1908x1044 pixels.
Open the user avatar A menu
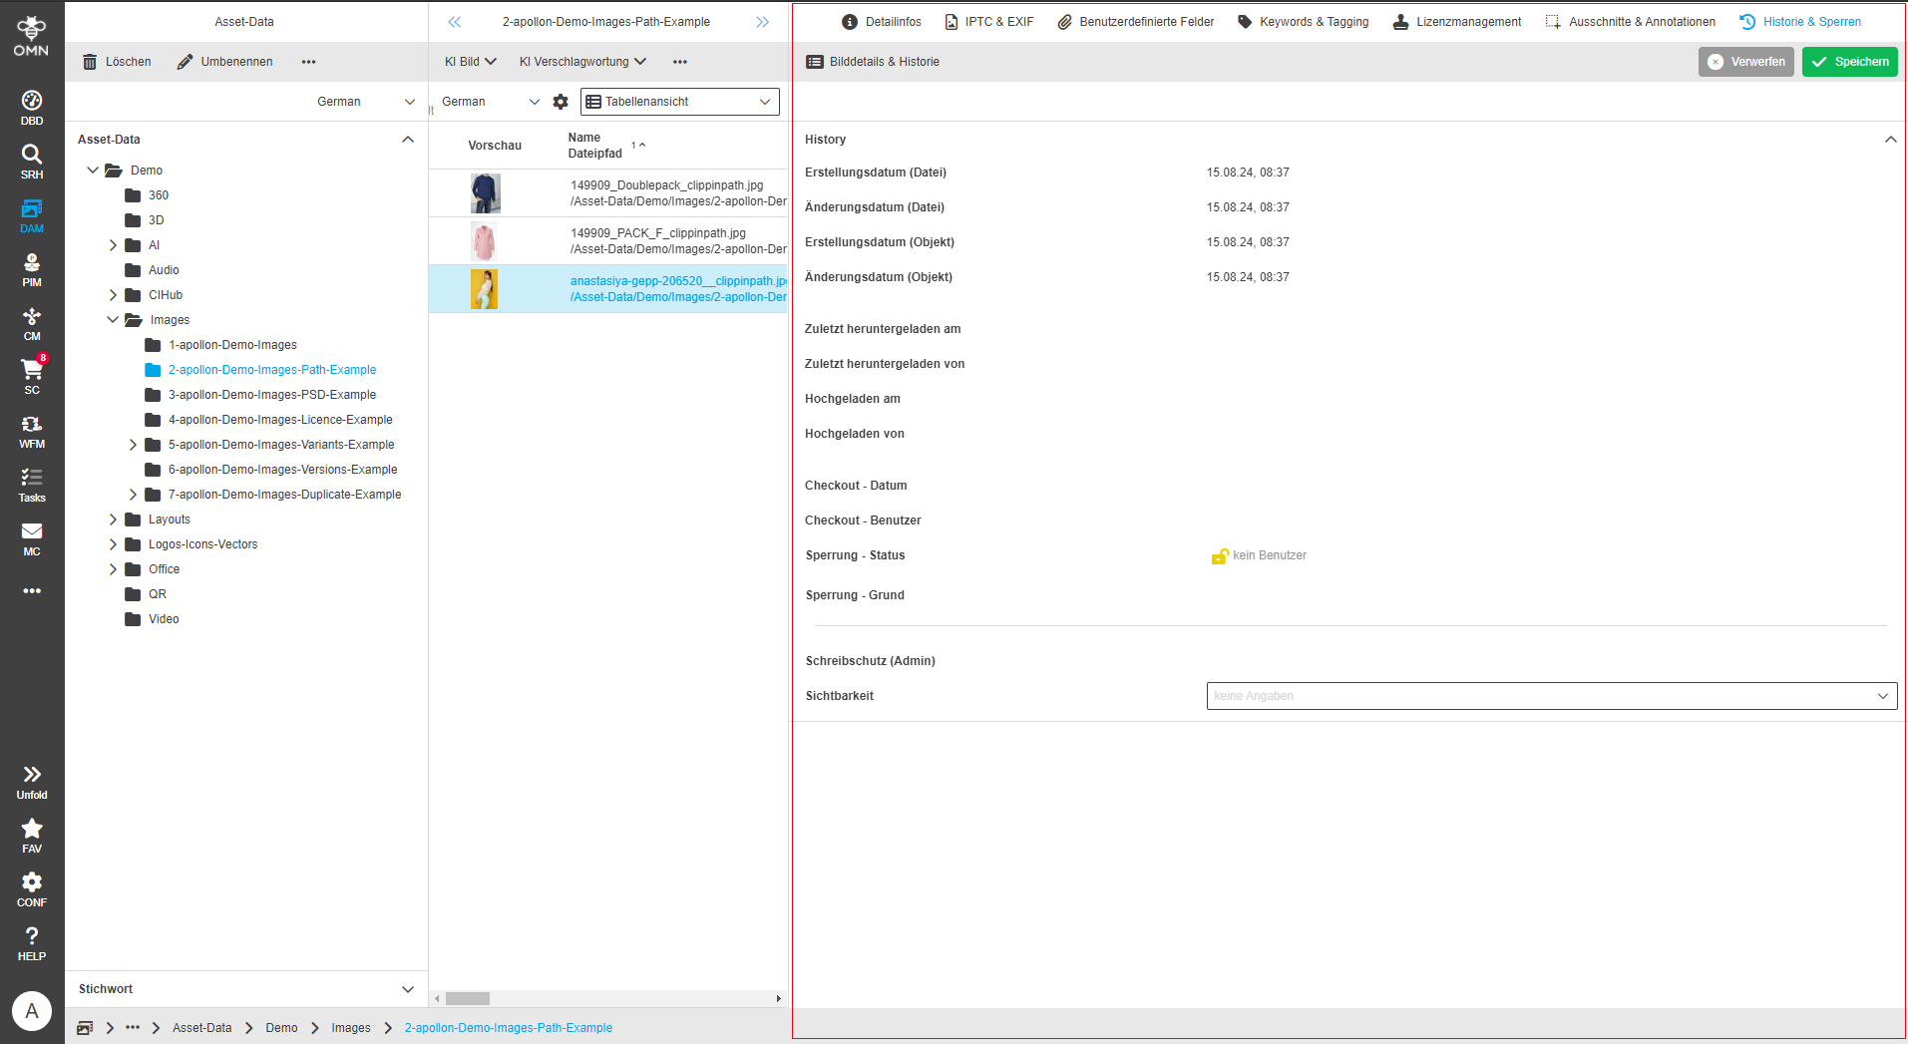click(32, 1011)
